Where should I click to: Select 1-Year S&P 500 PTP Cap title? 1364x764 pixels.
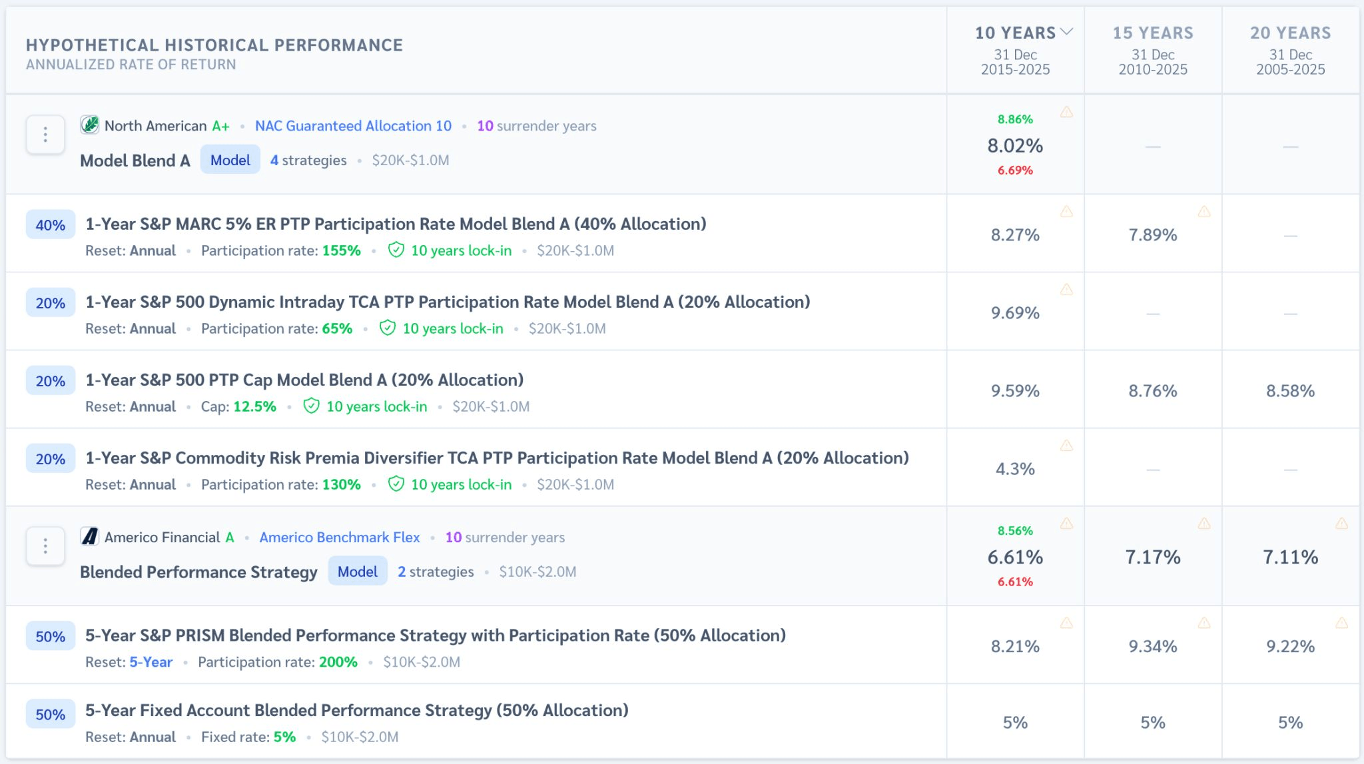tap(304, 380)
